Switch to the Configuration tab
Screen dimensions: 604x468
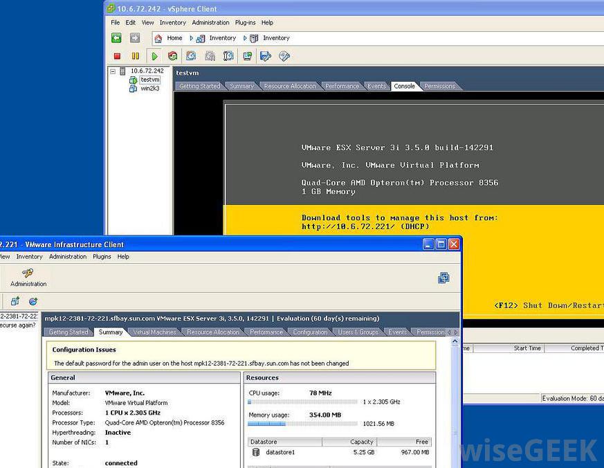310,332
